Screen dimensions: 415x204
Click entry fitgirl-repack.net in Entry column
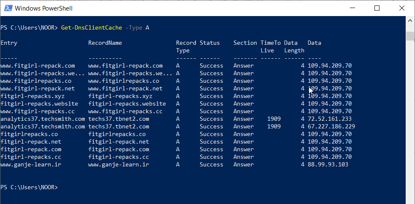coord(31,142)
